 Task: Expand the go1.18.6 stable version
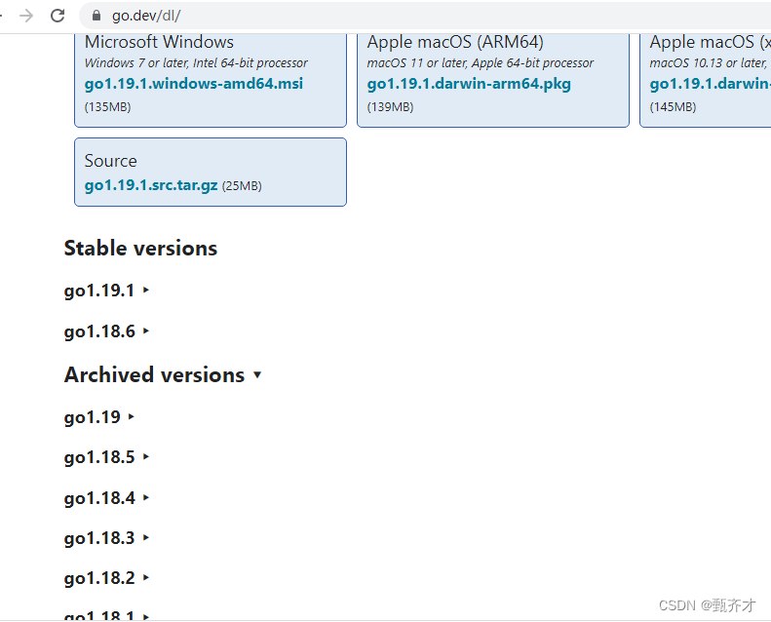106,331
